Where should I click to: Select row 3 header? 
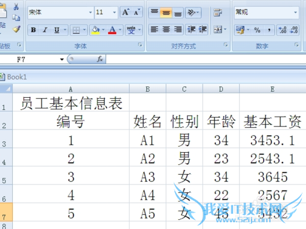tap(6, 139)
